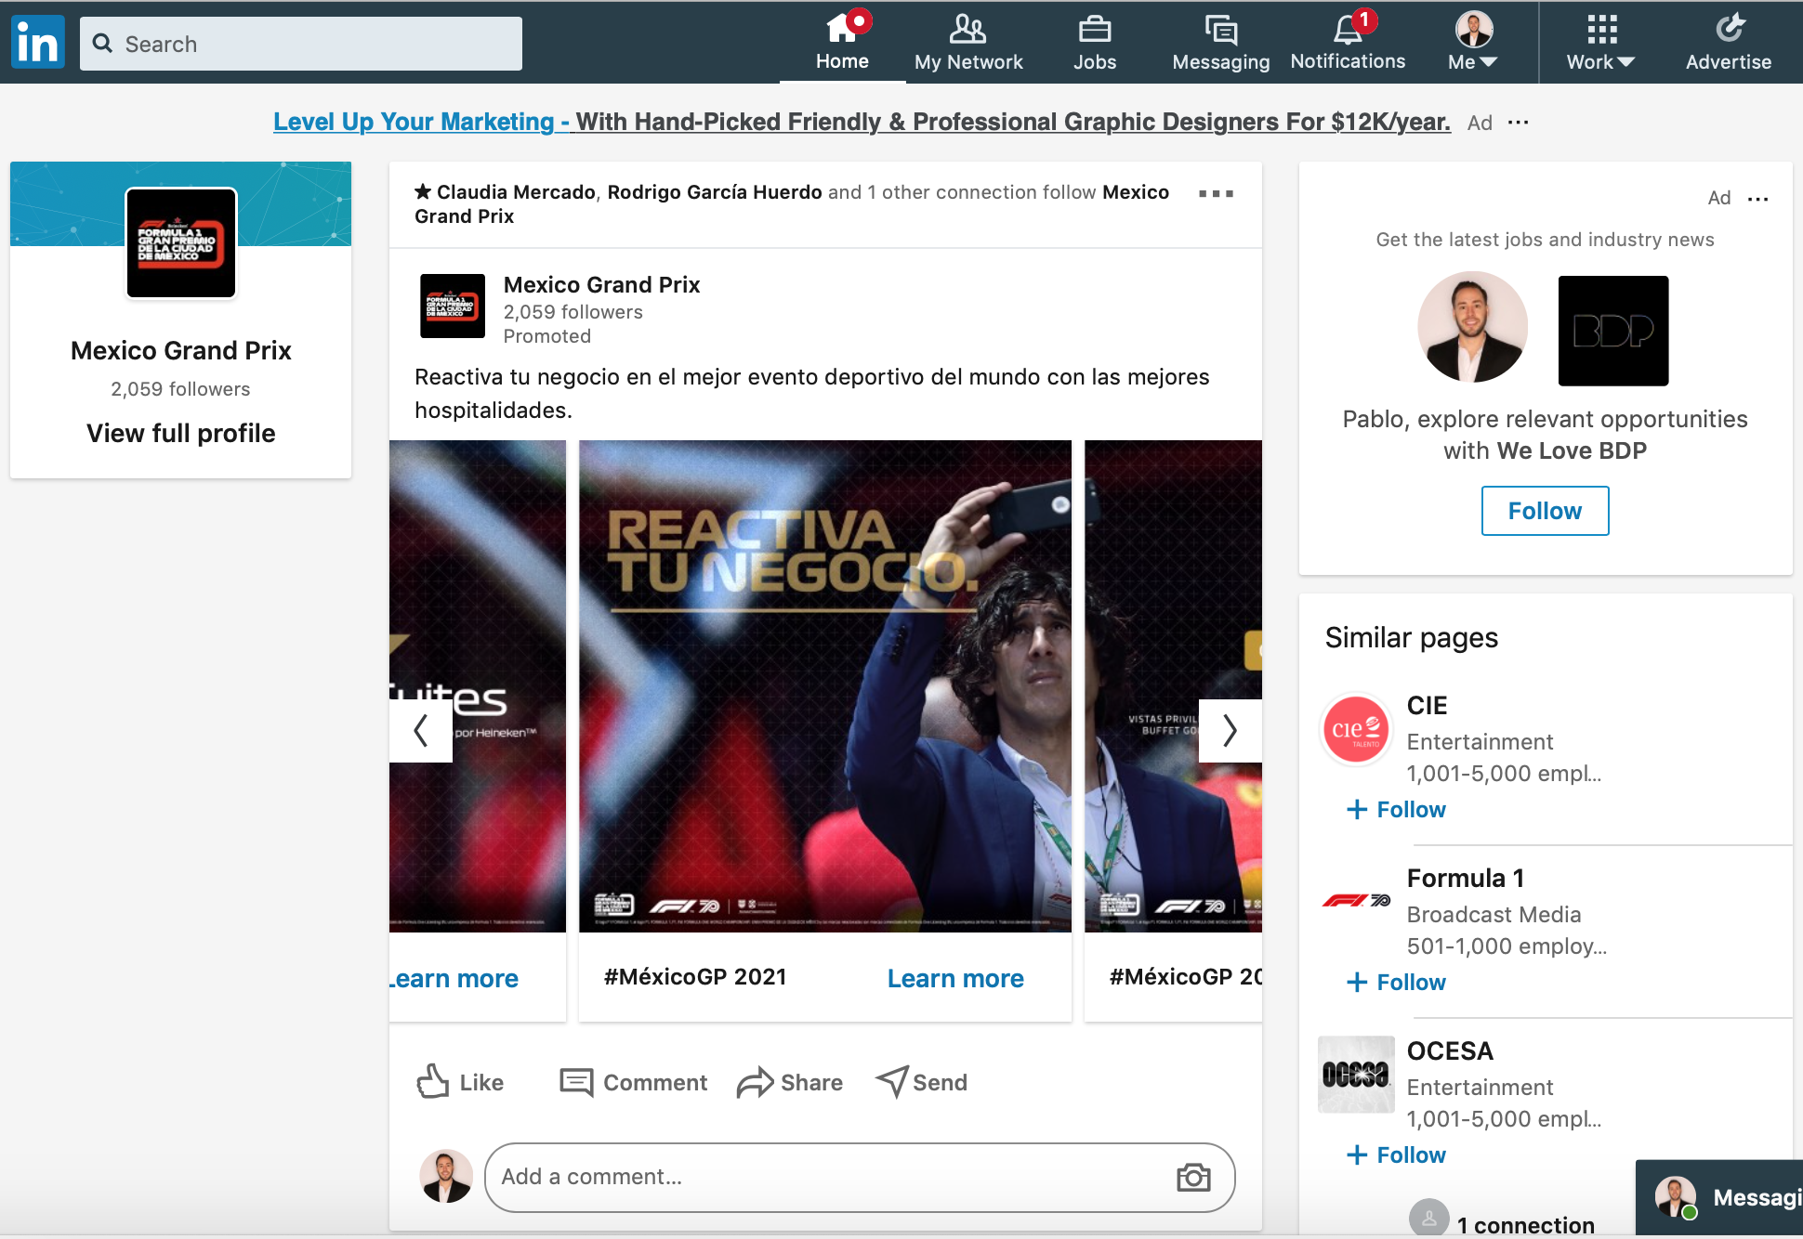Share the Mexico Grand Prix post
Viewport: 1803px width, 1239px height.
790,1082
